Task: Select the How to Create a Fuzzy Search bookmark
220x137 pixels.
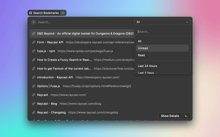Action: [x=64, y=60]
